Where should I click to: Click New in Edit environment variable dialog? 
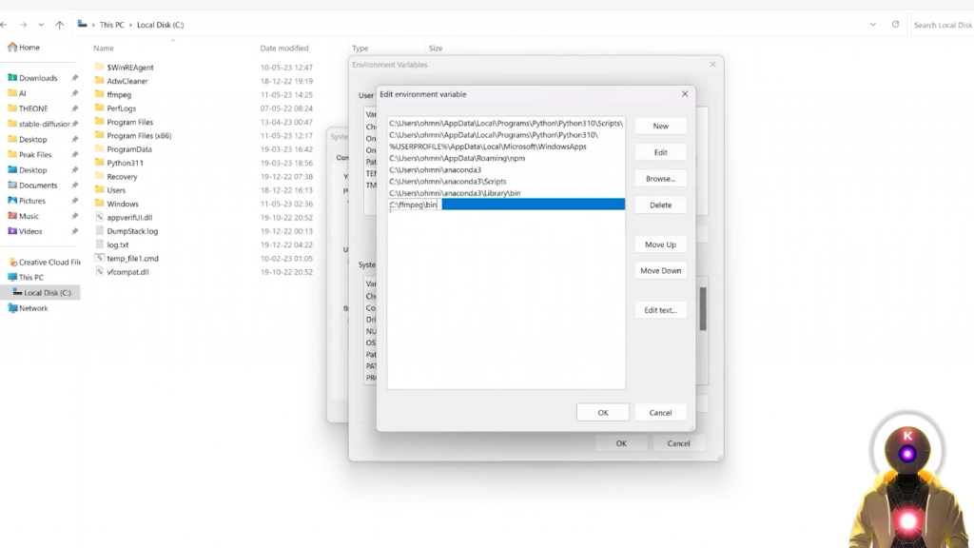point(660,127)
